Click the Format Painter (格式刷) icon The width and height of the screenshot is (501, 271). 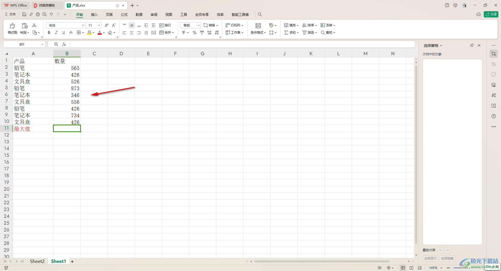[12, 26]
